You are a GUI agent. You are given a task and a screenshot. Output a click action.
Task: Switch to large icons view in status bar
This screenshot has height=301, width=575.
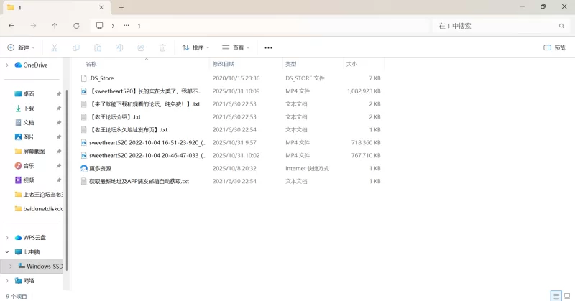(566, 295)
